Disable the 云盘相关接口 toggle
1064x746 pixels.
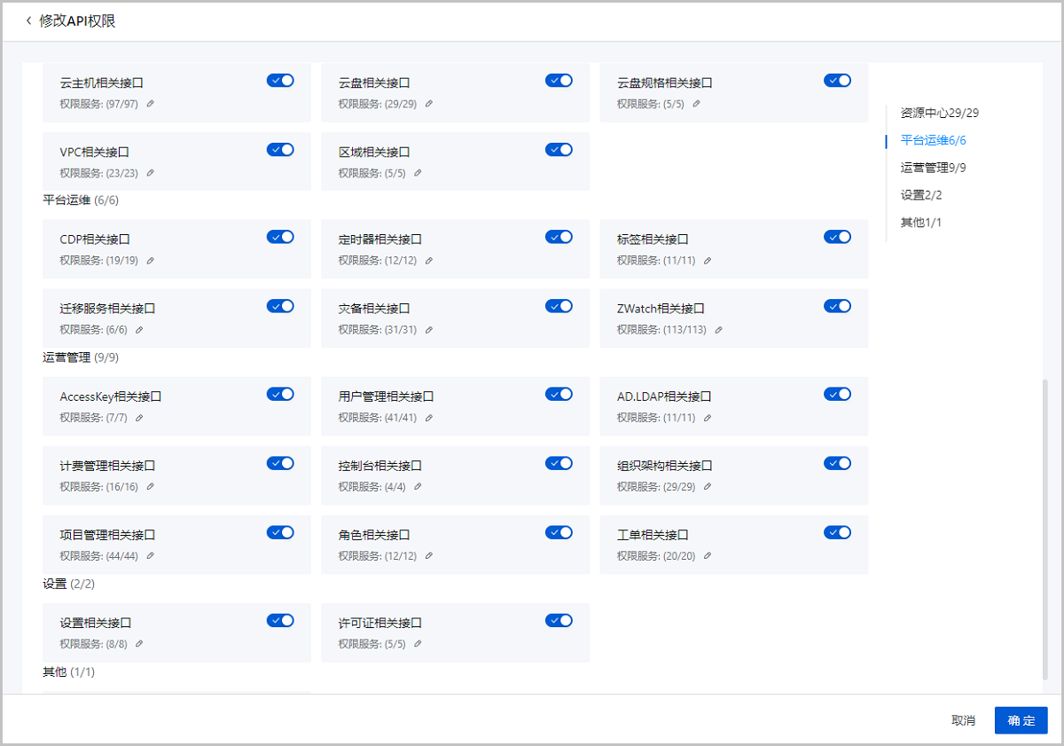[559, 81]
